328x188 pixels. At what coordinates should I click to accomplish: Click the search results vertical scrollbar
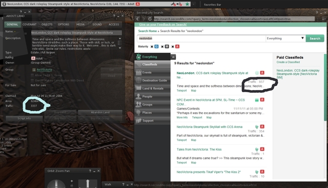(325, 87)
